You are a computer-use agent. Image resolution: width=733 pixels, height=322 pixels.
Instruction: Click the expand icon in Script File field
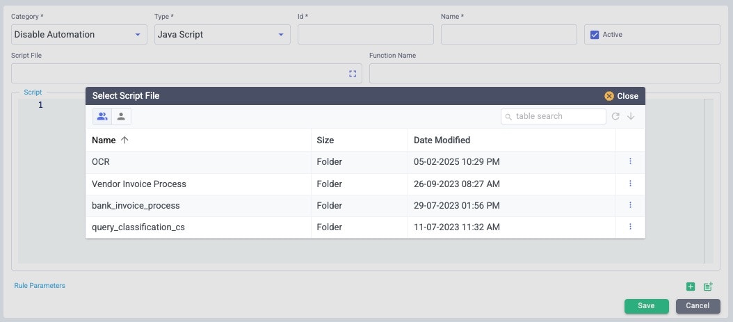(353, 74)
